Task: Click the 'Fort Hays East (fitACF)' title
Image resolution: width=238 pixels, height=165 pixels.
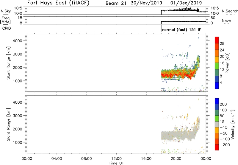Action: [x=58, y=3]
